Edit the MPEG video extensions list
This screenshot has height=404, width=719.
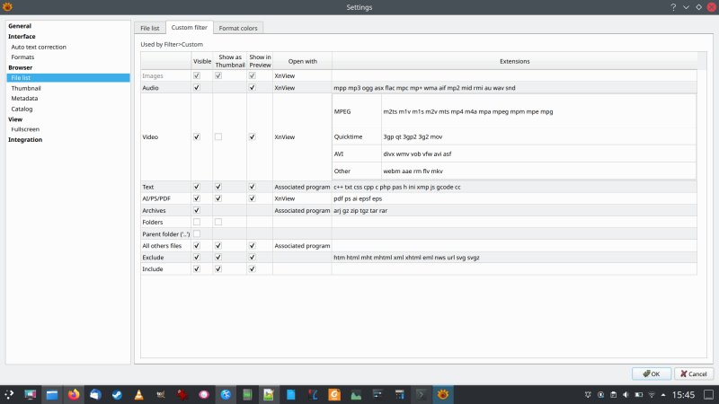tap(538, 111)
